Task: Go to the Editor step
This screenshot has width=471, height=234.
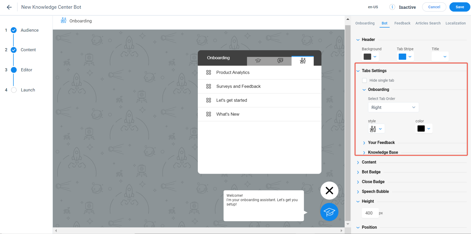Action: pos(27,70)
